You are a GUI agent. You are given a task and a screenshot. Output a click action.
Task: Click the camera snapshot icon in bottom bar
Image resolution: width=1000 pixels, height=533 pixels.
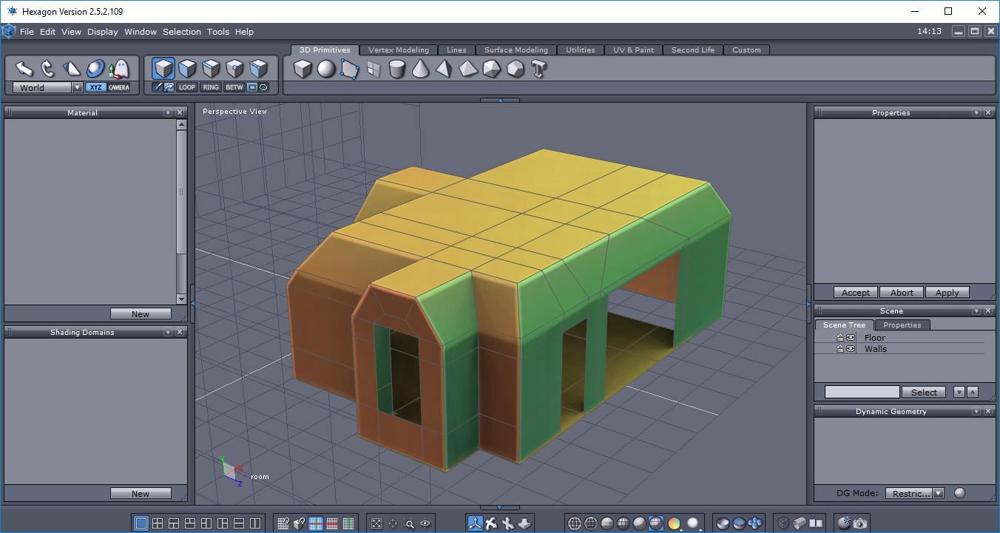(860, 523)
